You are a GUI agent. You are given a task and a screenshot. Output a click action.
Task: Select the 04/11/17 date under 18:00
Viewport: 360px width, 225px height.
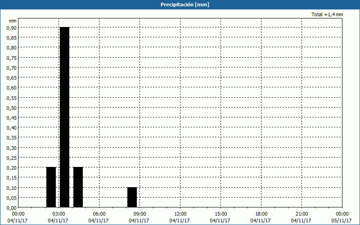click(x=261, y=220)
